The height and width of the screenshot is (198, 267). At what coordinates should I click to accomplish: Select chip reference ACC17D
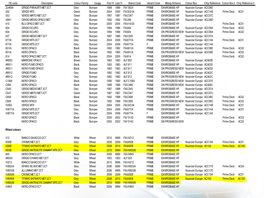click(209, 166)
